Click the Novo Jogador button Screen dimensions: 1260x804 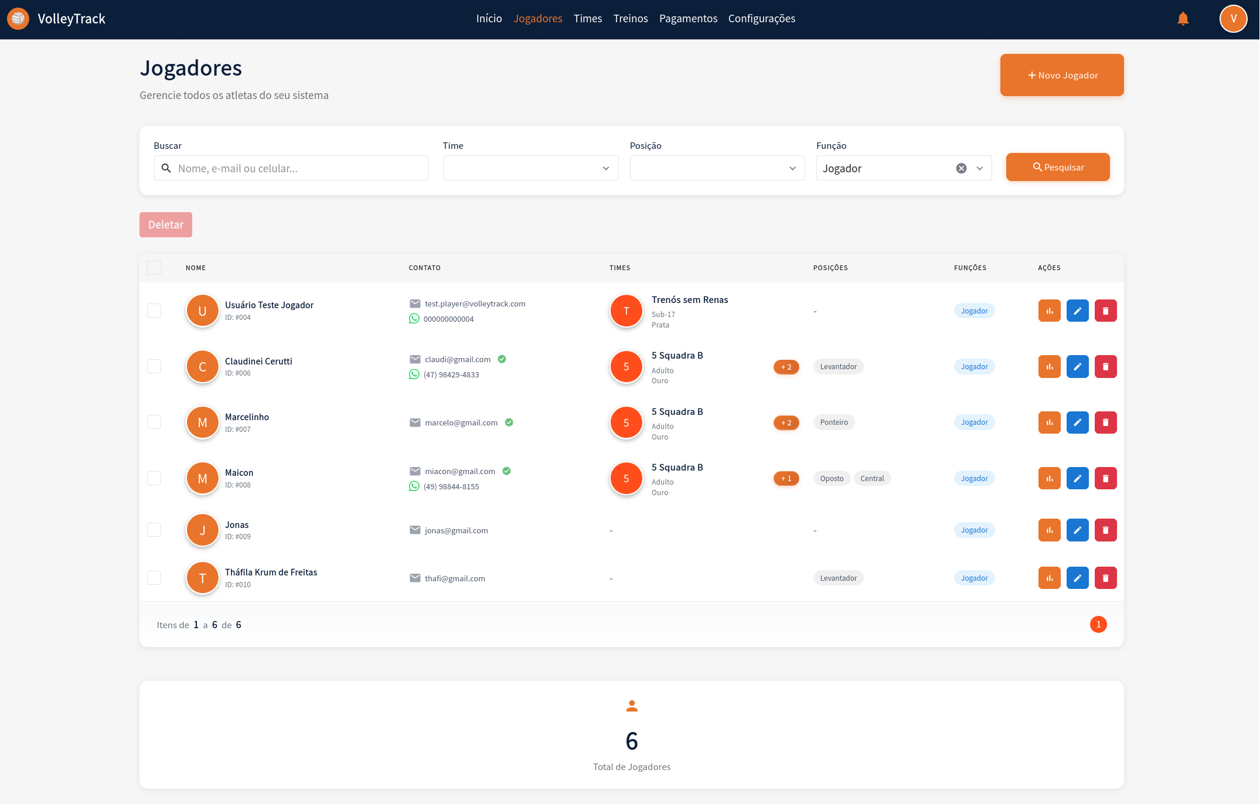coord(1061,76)
